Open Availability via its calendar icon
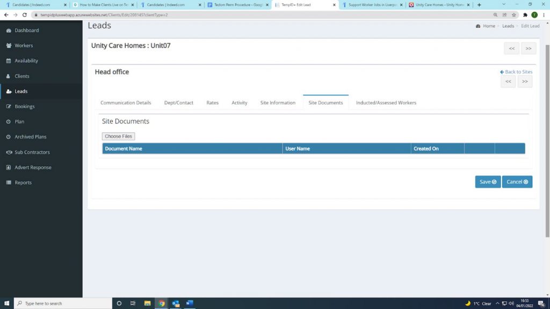 point(9,61)
